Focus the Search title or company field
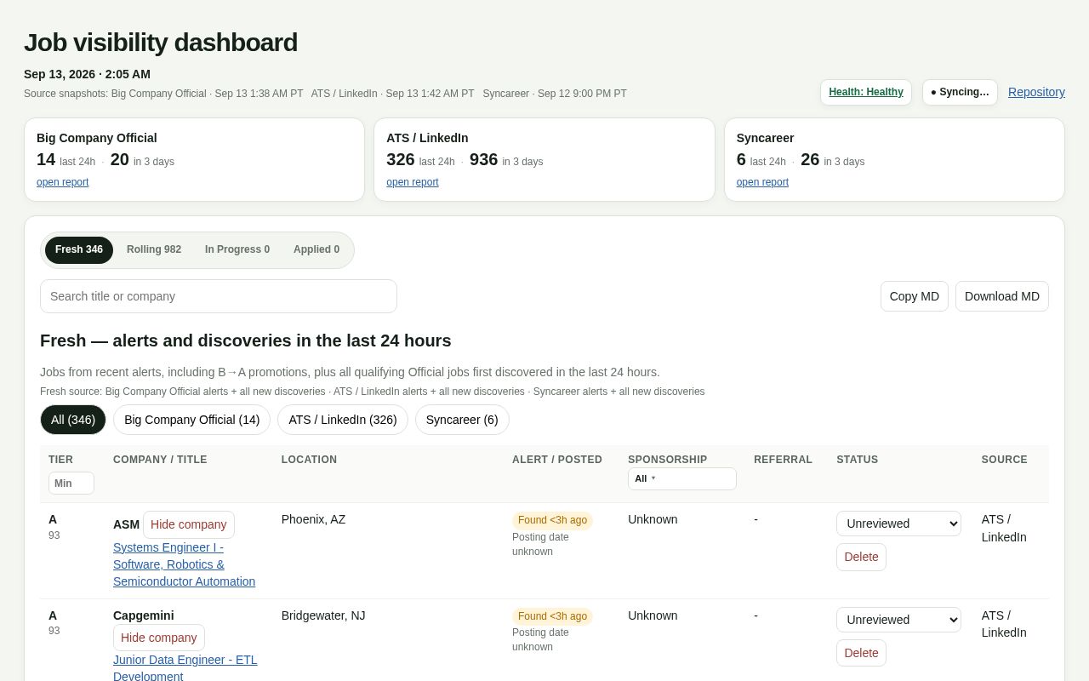This screenshot has width=1089, height=681. click(x=219, y=296)
